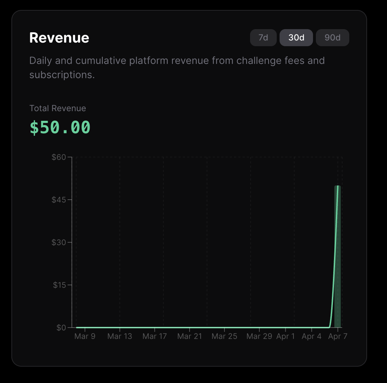Screen dimensions: 387x383
Task: Switch to the 90d revenue view
Action: 332,37
